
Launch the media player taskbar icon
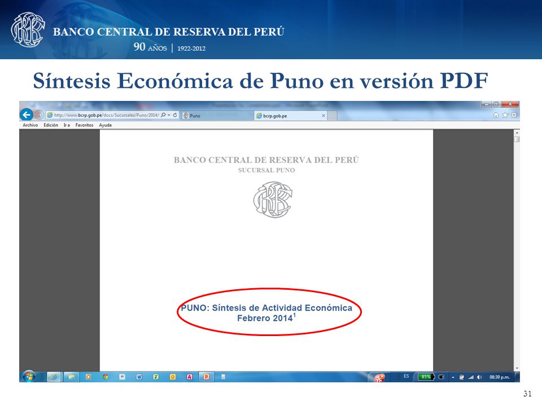88,377
